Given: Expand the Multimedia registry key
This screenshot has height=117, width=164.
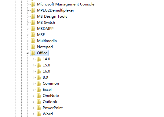Looking at the screenshot, I should click(x=27, y=41).
